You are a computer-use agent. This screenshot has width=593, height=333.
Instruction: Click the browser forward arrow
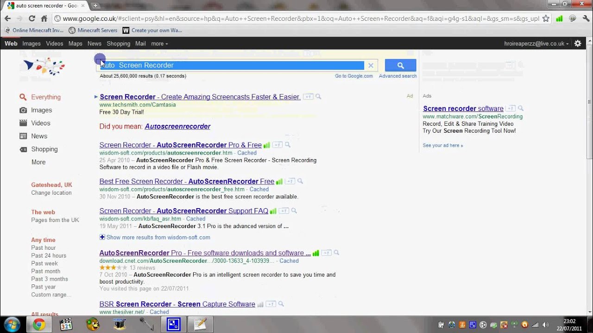19,18
